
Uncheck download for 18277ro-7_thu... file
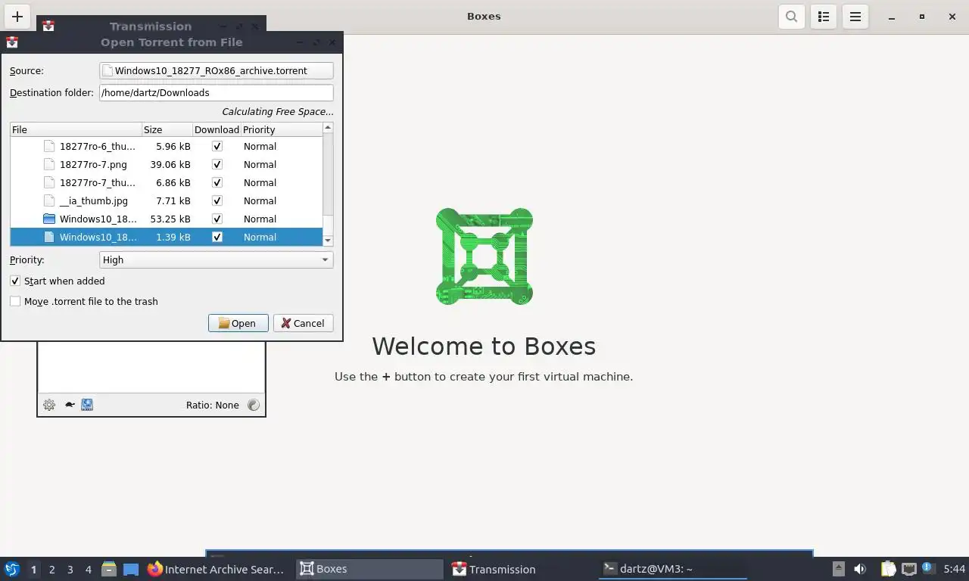(x=217, y=182)
